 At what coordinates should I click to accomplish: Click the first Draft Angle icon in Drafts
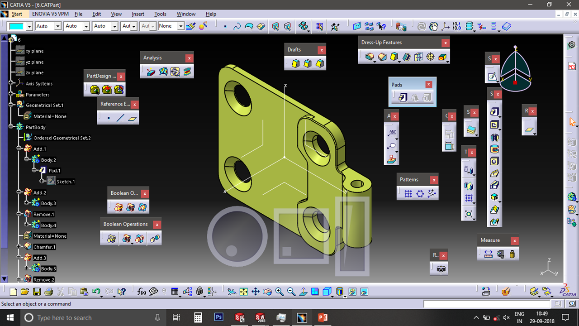(296, 64)
